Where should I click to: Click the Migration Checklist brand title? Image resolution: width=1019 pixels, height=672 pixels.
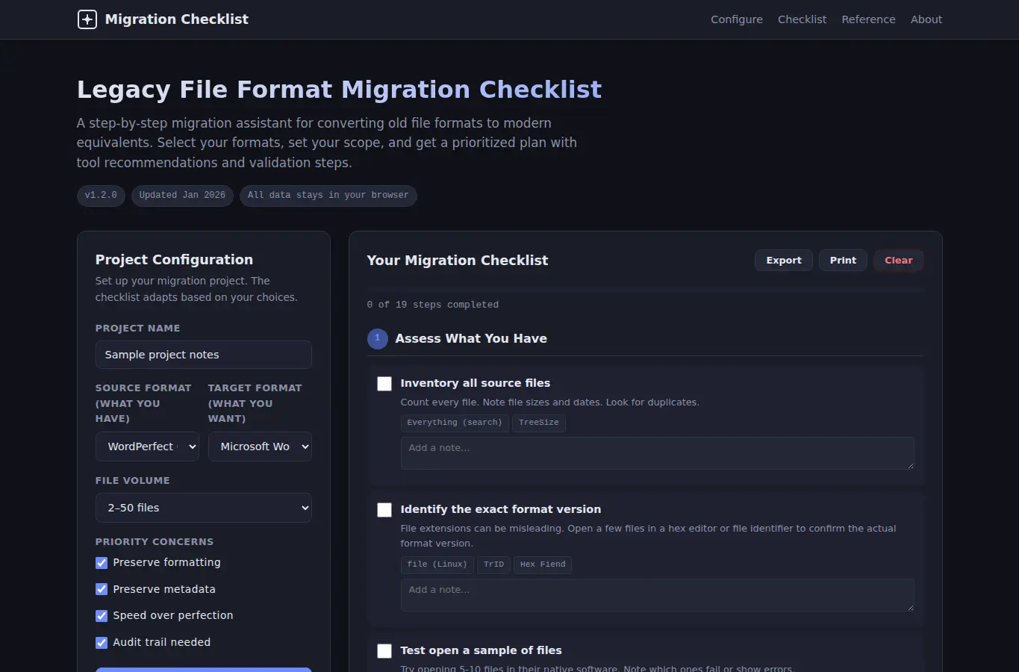point(177,19)
